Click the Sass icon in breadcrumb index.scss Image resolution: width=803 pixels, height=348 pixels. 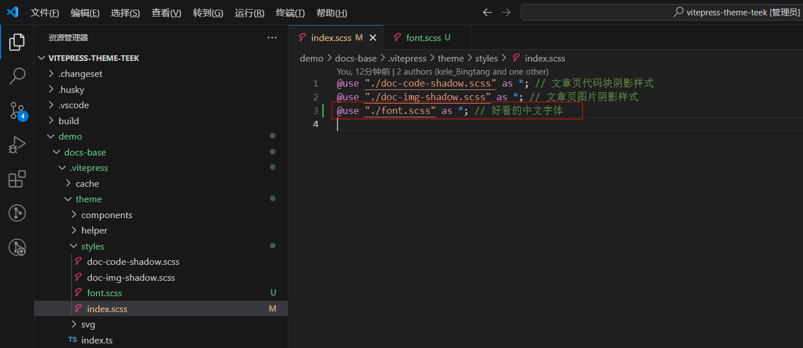pos(516,58)
